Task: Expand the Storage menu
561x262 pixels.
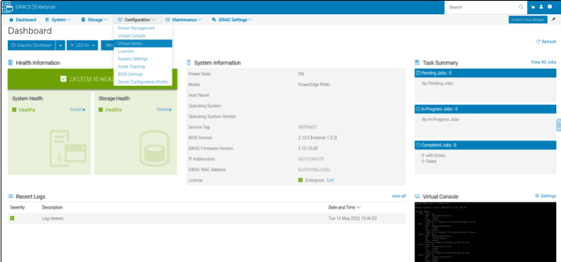Action: [94, 20]
